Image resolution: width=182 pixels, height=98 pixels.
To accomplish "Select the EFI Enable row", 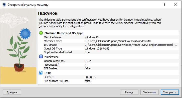I will [x=111, y=68].
